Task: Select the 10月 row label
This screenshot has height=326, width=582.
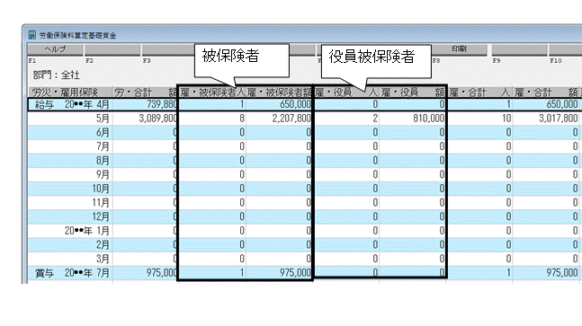Action: click(101, 189)
